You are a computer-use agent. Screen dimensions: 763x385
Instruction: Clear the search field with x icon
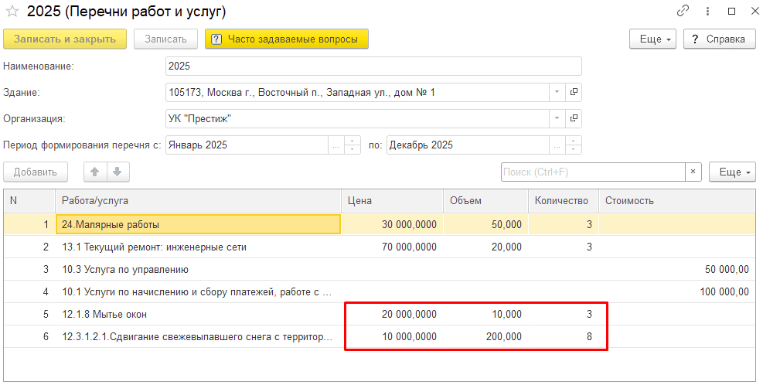(x=693, y=172)
